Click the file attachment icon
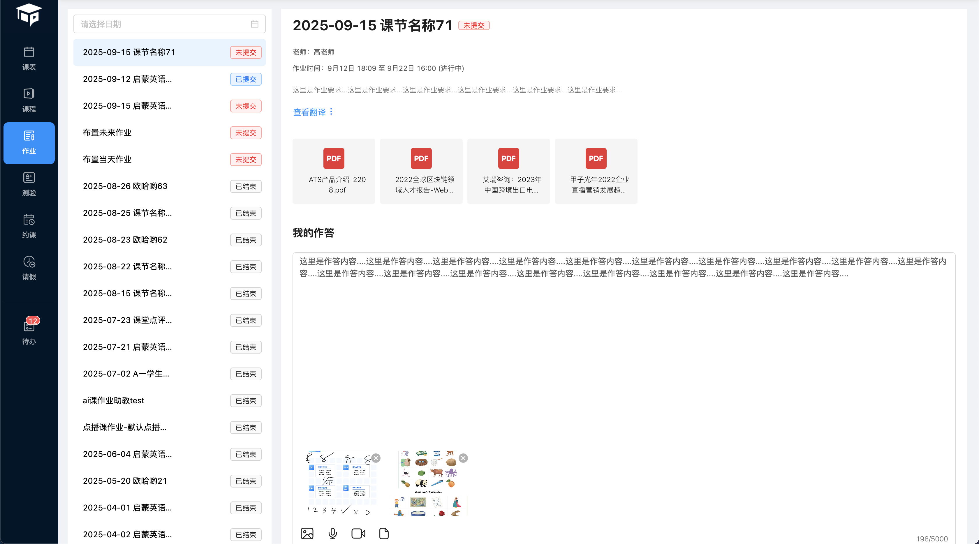This screenshot has width=979, height=544. 384,533
